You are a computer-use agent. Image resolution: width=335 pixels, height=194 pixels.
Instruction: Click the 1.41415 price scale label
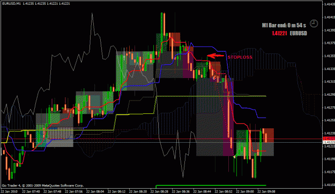tap(330, 17)
